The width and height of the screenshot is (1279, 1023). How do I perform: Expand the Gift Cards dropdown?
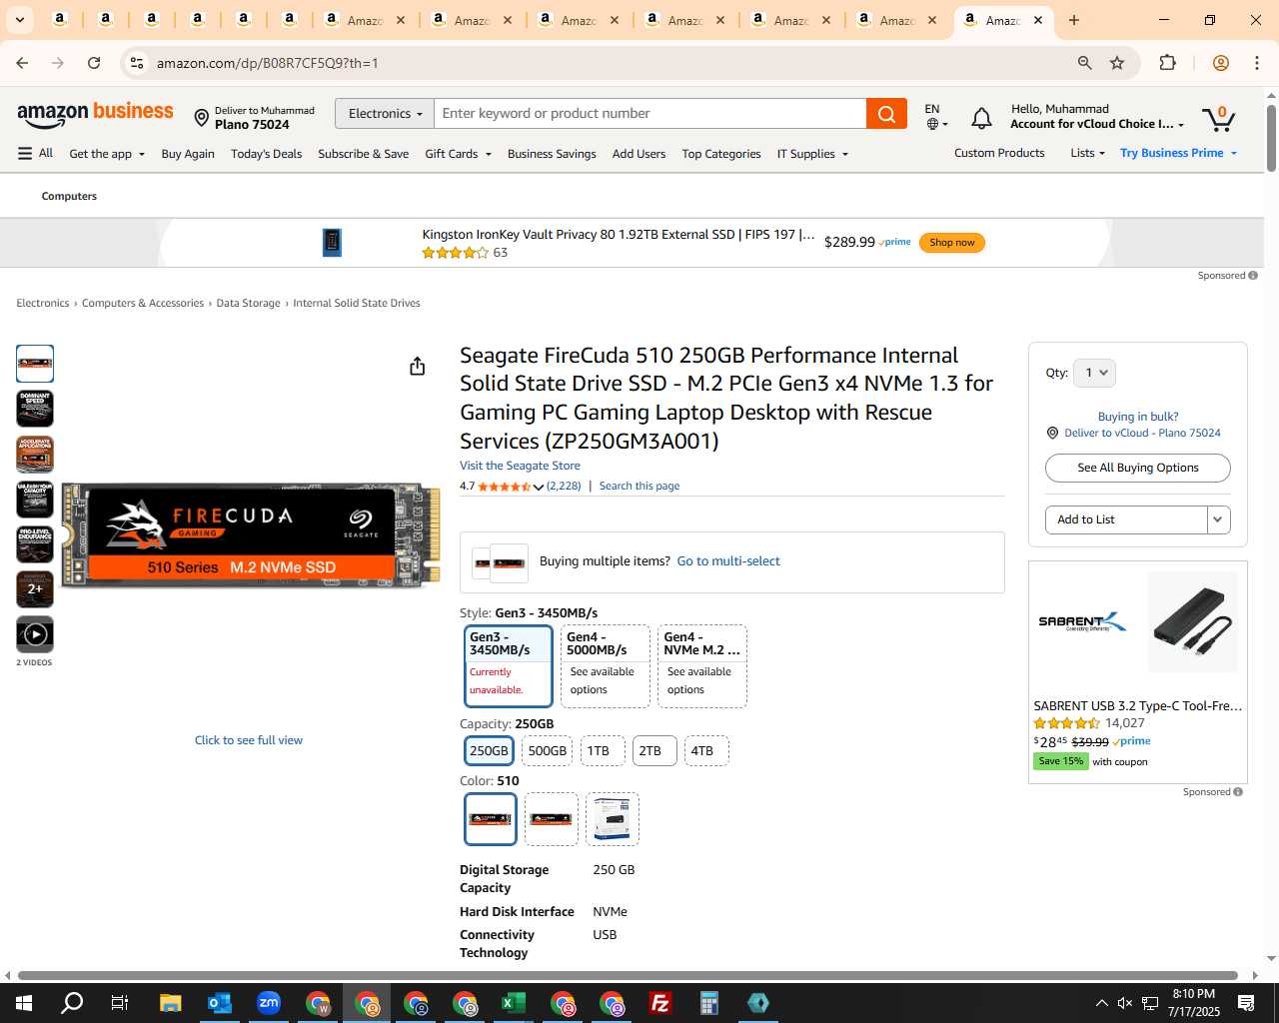pos(458,154)
